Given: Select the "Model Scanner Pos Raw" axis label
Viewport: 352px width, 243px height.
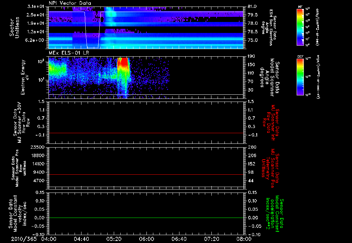Looking at the screenshot, I should pos(19,168).
